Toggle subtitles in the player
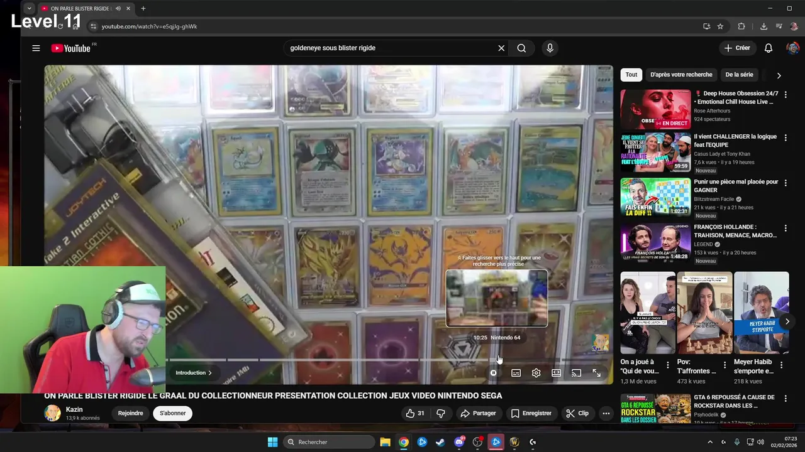This screenshot has height=452, width=805. pyautogui.click(x=516, y=373)
